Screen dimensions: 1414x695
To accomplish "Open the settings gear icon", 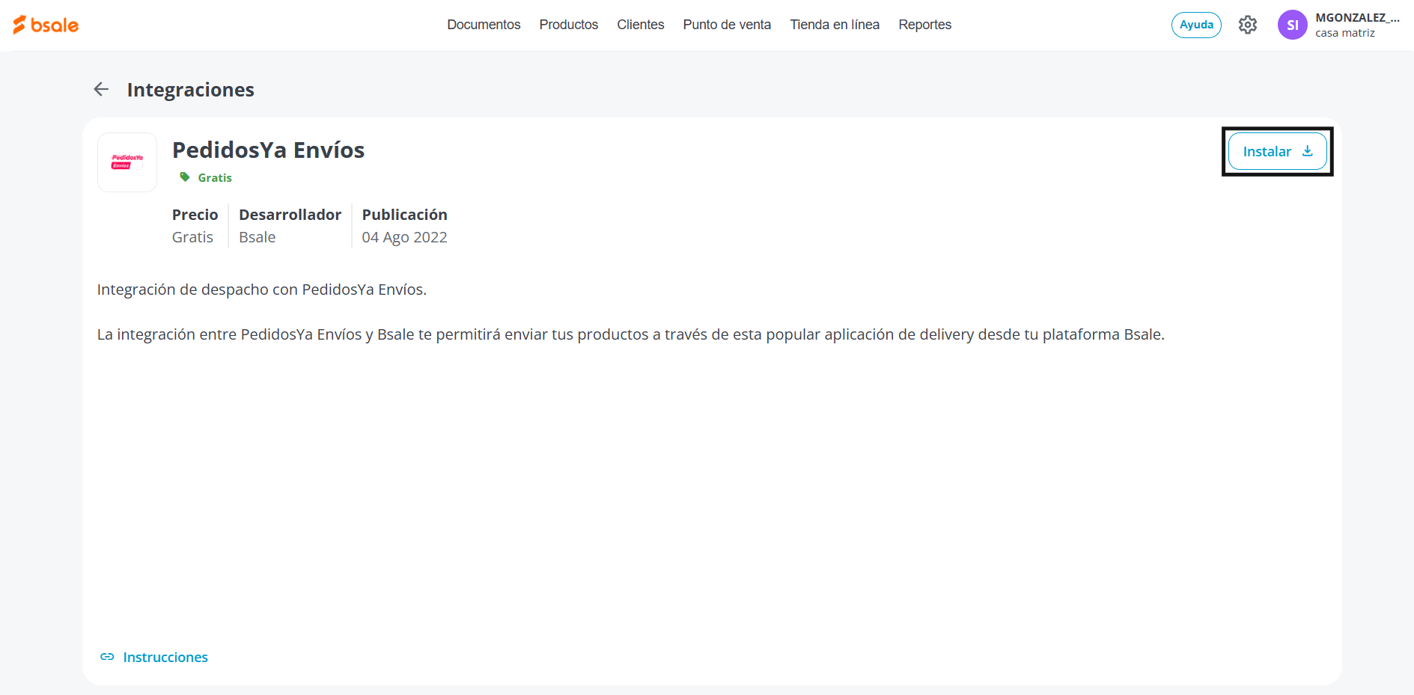I will point(1247,25).
